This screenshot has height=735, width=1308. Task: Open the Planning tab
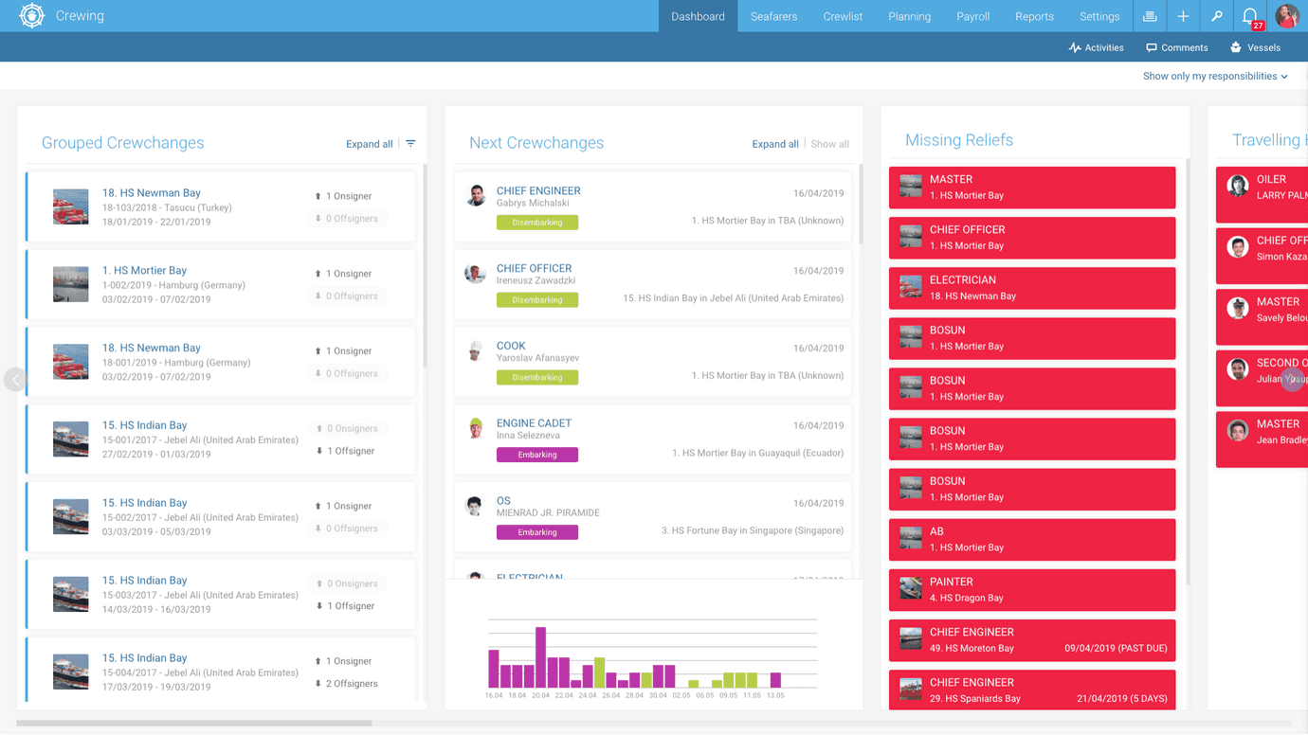909,16
